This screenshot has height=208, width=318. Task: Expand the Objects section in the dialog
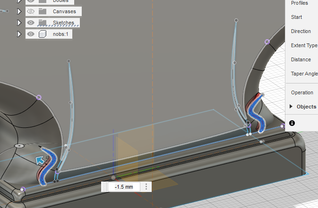[x=291, y=106]
